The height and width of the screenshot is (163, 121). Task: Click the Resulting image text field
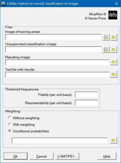57,62
